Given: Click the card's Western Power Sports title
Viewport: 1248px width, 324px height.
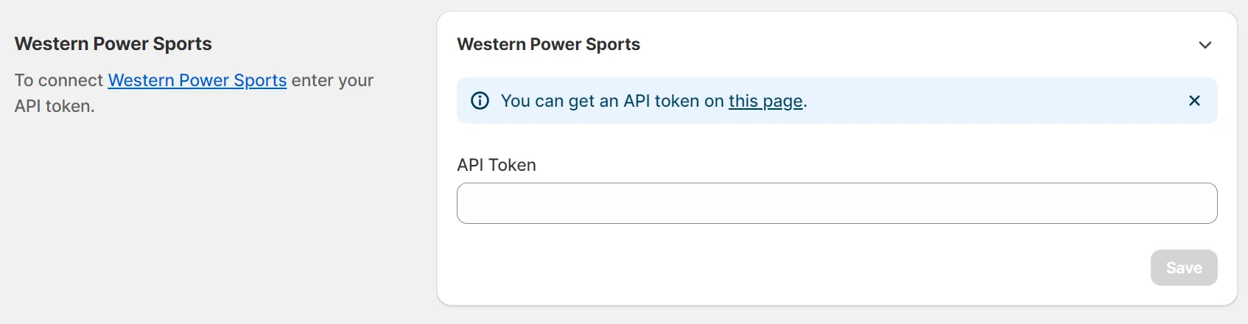Looking at the screenshot, I should point(548,44).
